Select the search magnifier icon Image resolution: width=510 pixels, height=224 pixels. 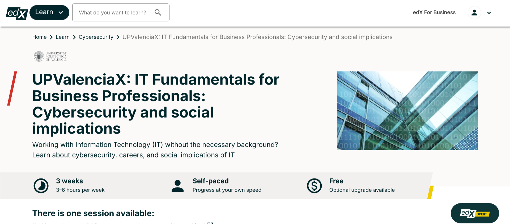[x=158, y=12]
